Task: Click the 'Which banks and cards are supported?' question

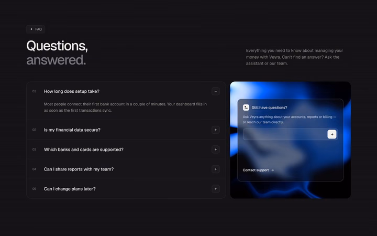Action: (x=83, y=149)
